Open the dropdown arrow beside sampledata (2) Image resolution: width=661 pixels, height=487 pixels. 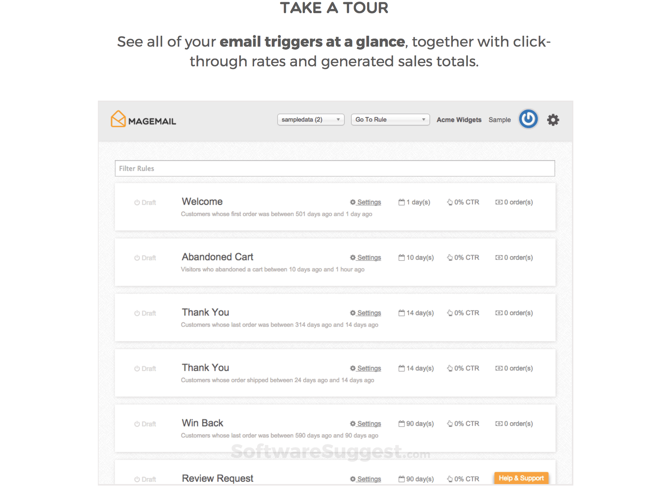click(x=339, y=119)
